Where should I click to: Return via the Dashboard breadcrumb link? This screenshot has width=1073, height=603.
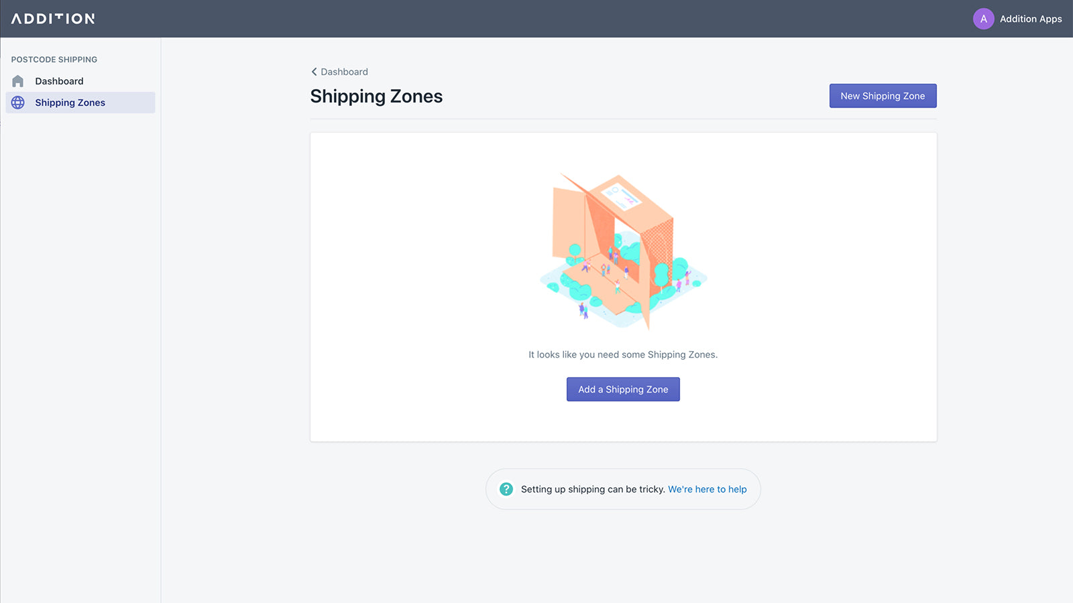(343, 72)
